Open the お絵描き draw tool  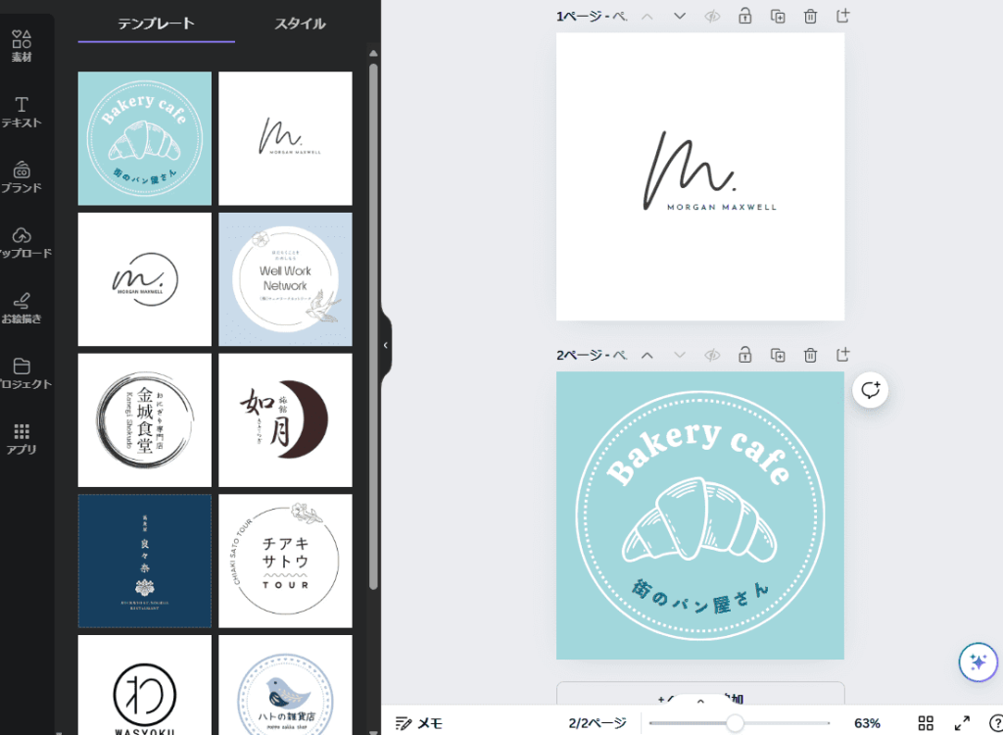pyautogui.click(x=22, y=308)
